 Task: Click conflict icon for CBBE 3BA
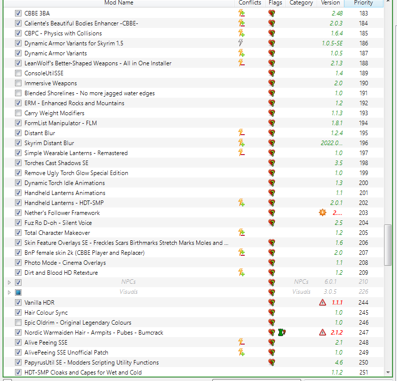coord(241,13)
